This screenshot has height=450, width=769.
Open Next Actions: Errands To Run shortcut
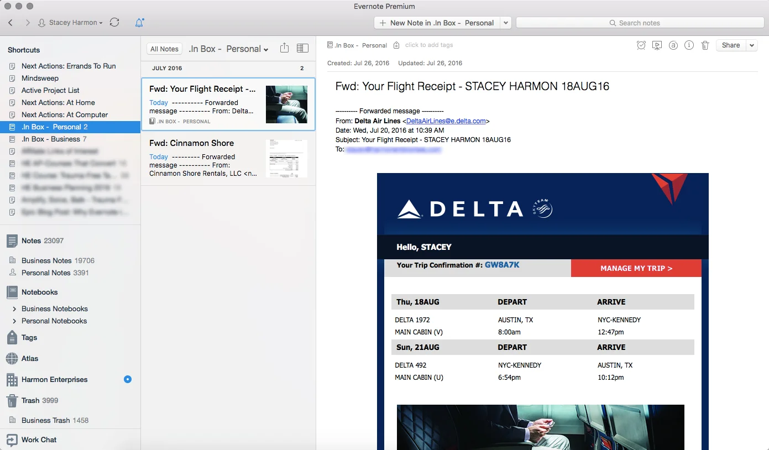point(69,66)
